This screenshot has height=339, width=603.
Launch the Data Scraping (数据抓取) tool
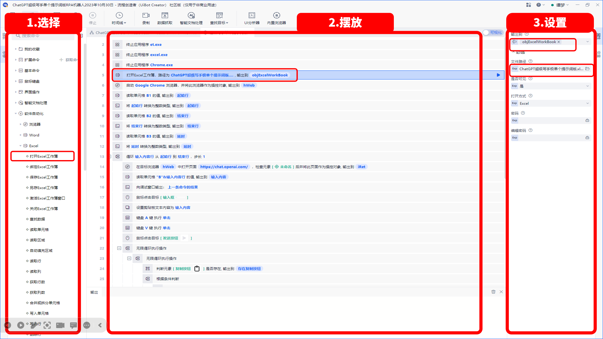pyautogui.click(x=165, y=18)
